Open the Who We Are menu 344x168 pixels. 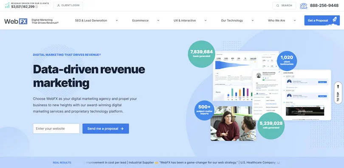click(276, 20)
